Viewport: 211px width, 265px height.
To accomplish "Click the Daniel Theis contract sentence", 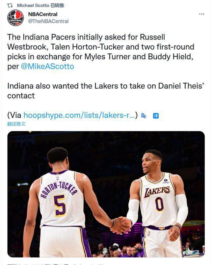I will click(106, 91).
